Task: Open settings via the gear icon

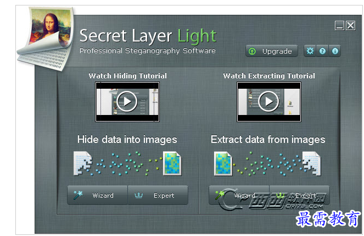Action: click(310, 51)
